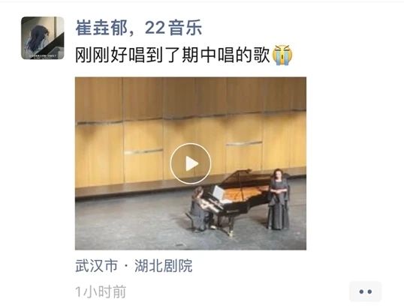Screen dimensions: 404x308
Task: Click the 22音乐 part of the name
Action: tap(173, 28)
